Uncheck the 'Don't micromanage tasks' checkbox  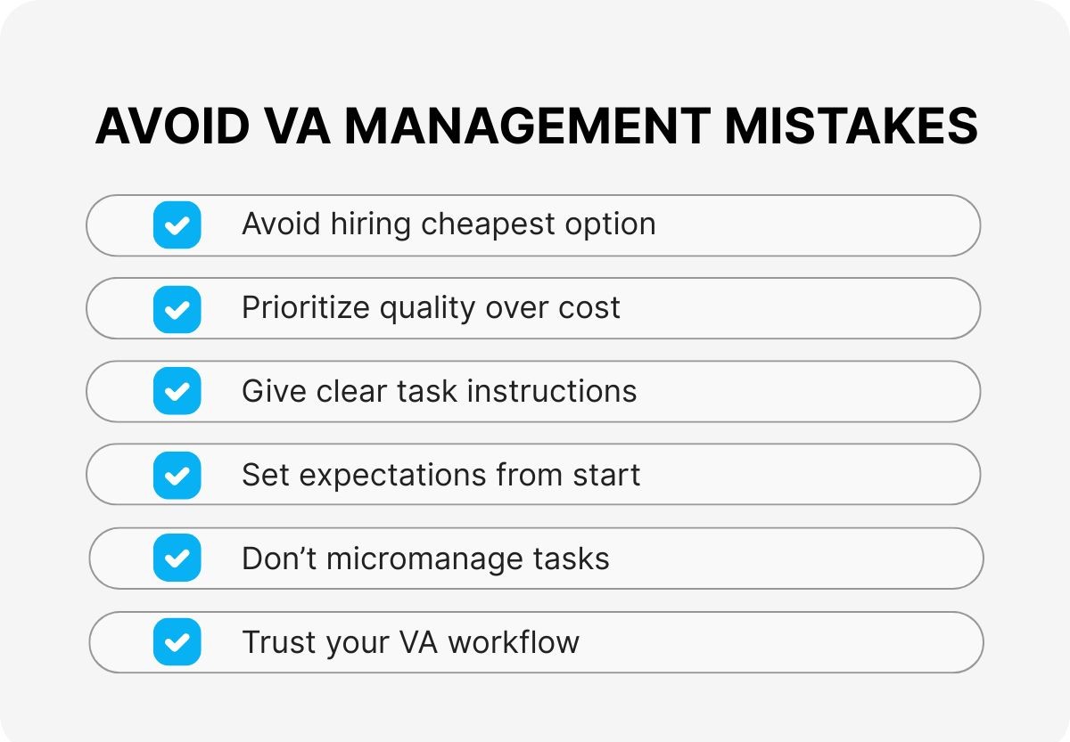(x=177, y=559)
